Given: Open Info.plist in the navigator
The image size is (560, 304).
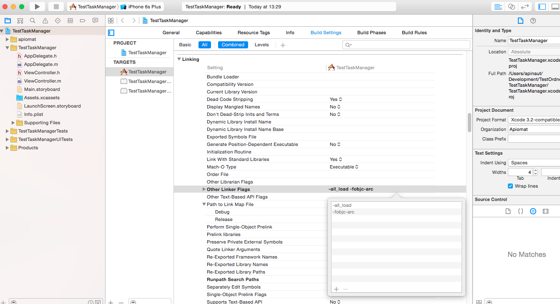Looking at the screenshot, I should (x=33, y=114).
